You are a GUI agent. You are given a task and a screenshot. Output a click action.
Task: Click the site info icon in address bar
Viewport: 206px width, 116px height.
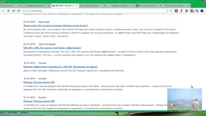19,11
